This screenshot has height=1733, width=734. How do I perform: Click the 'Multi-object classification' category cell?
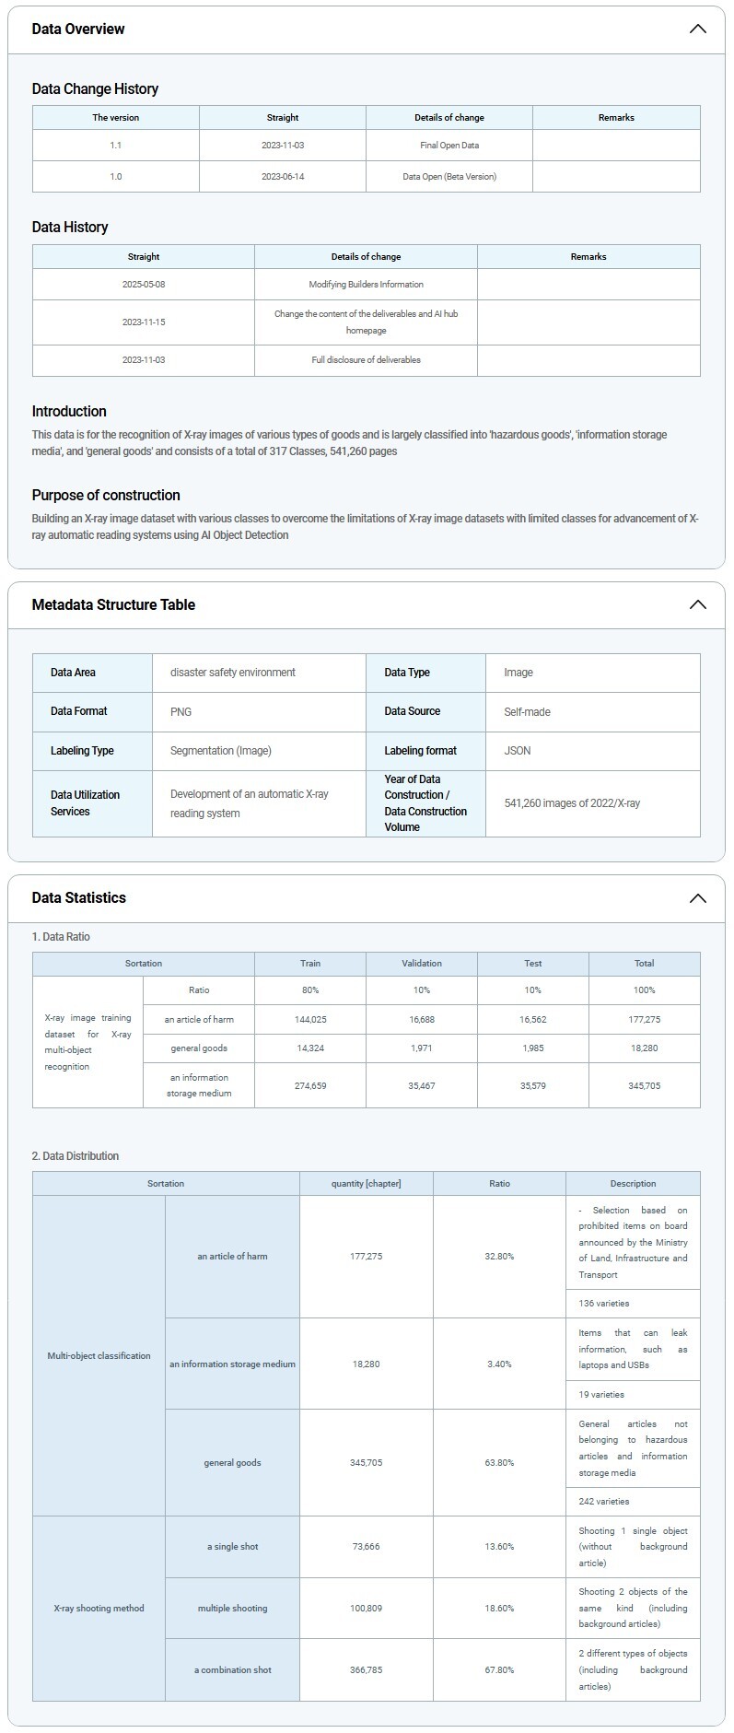click(99, 1356)
